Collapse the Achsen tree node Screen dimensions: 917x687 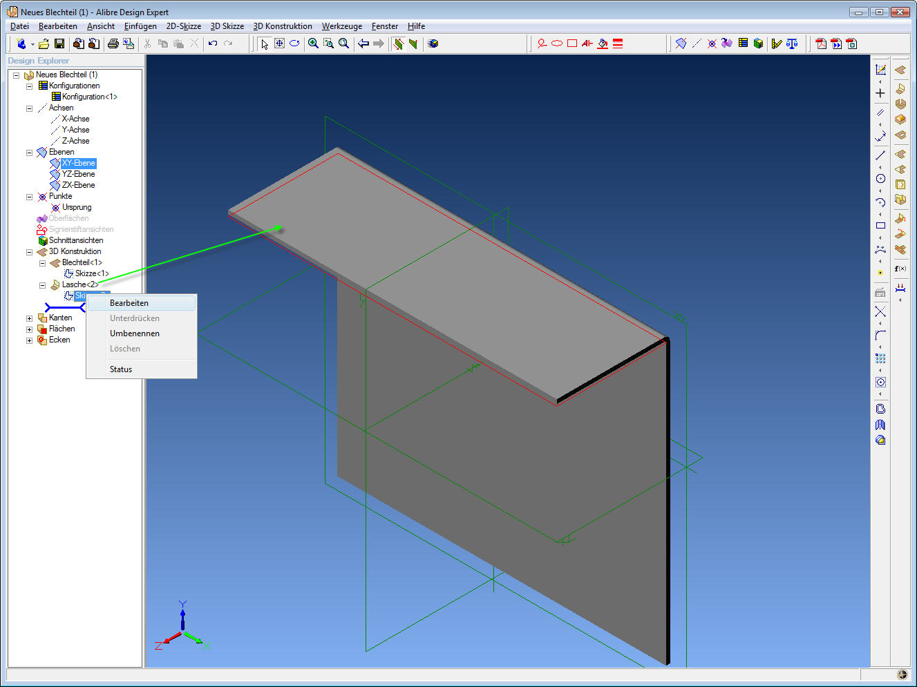pos(30,108)
